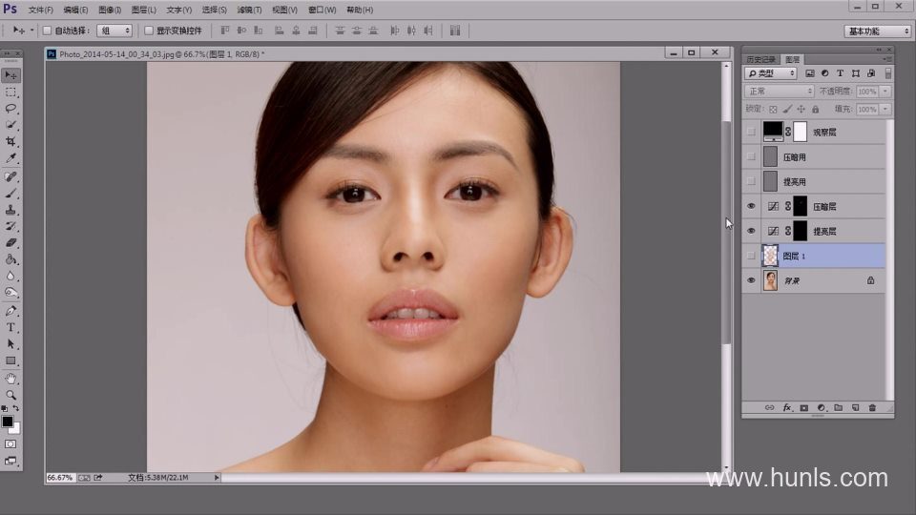Add a layer mask
The width and height of the screenshot is (916, 515).
point(803,407)
